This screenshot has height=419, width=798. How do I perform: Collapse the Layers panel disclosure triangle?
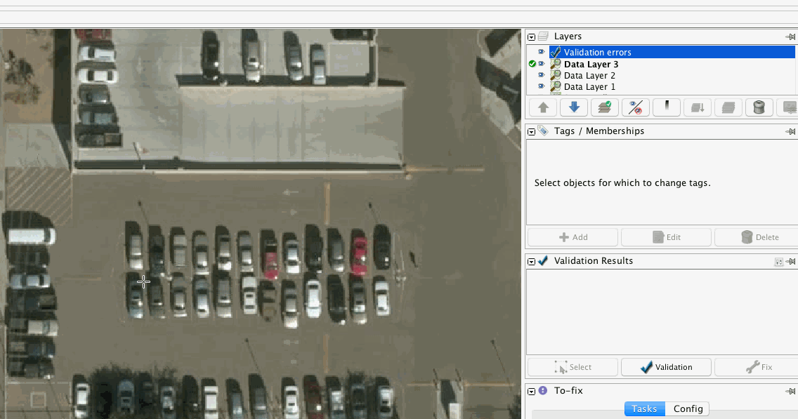[531, 36]
